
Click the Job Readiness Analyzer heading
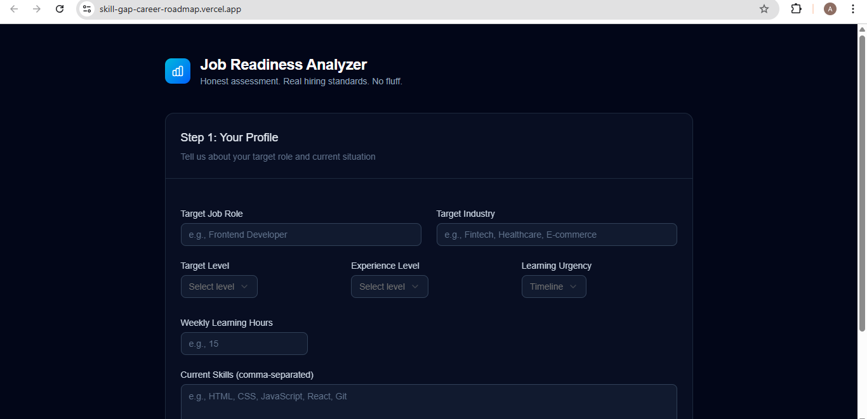(x=284, y=65)
